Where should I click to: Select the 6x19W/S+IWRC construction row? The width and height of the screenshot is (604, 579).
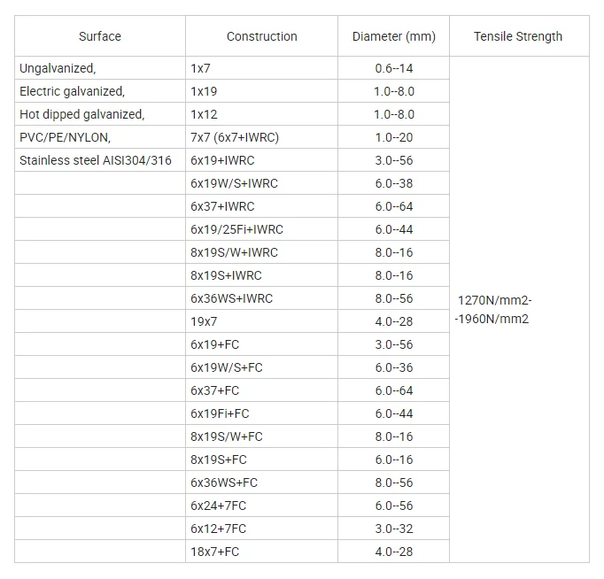click(x=234, y=183)
